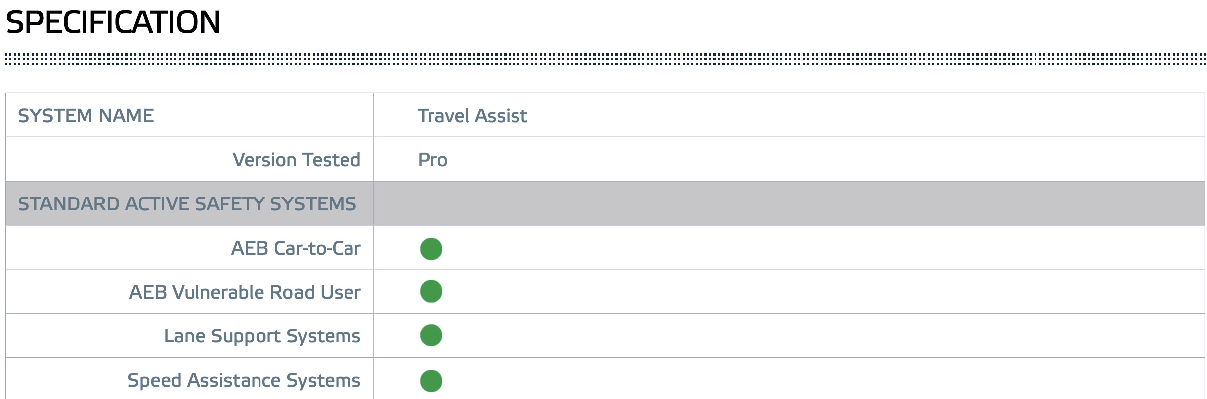The width and height of the screenshot is (1207, 399).
Task: Click the Travel Assist value
Action: (472, 116)
